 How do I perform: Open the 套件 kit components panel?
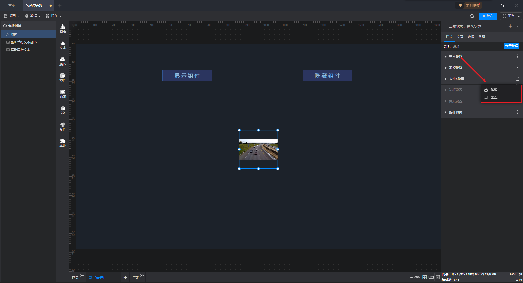coord(63,127)
